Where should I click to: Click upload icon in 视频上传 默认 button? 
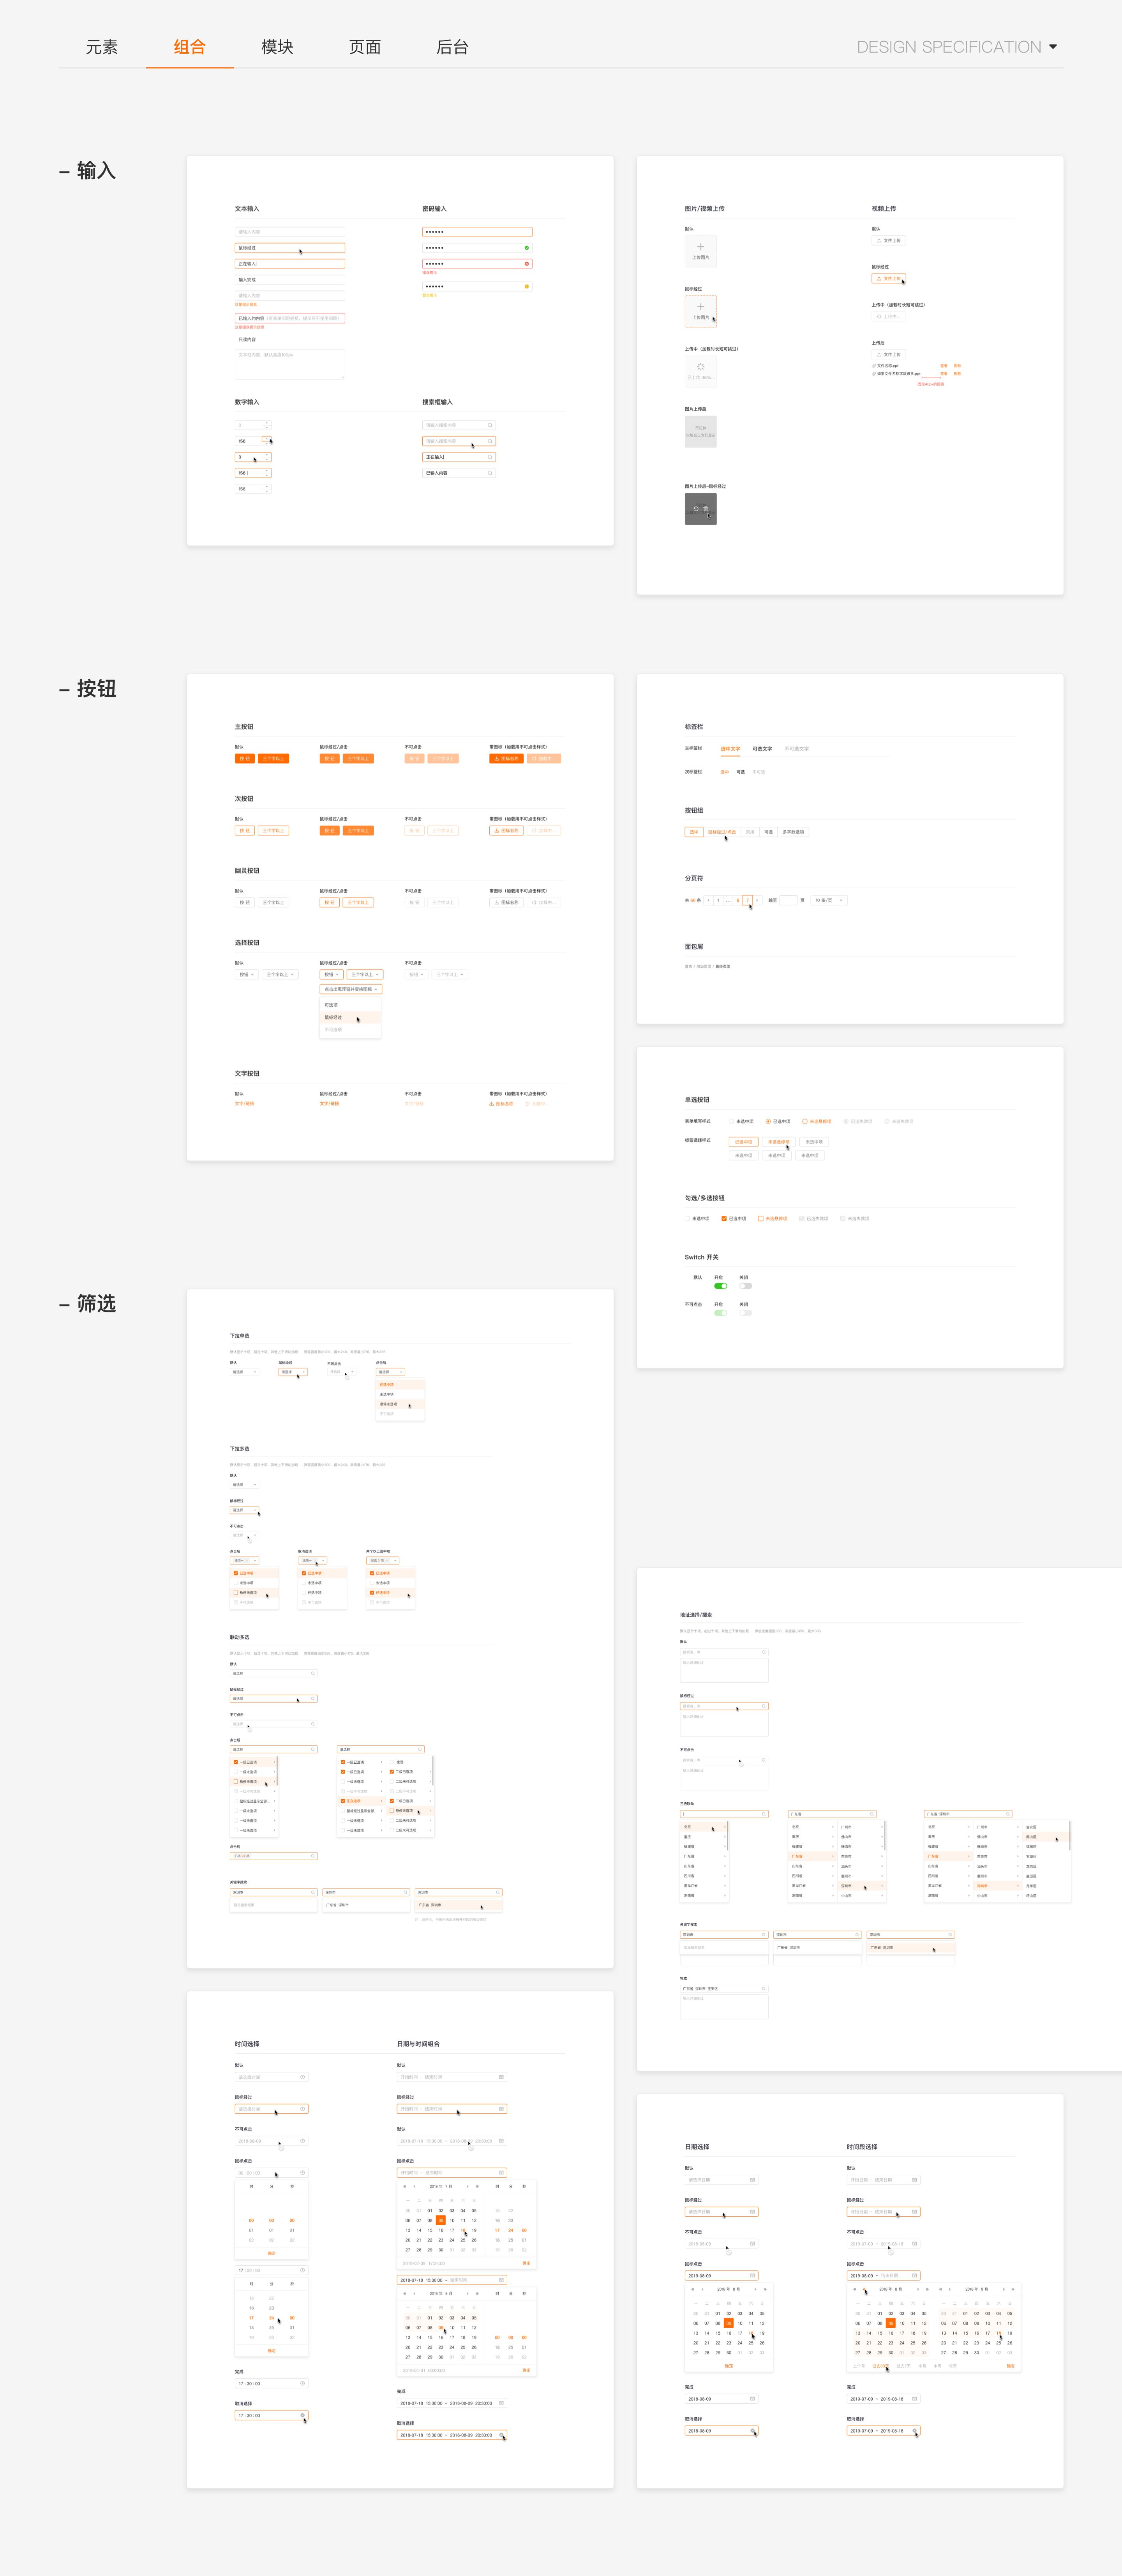point(879,241)
